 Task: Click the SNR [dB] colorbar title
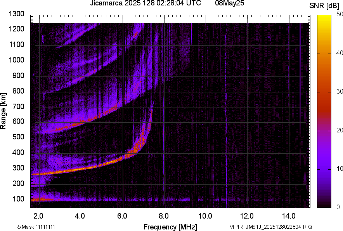(324, 6)
